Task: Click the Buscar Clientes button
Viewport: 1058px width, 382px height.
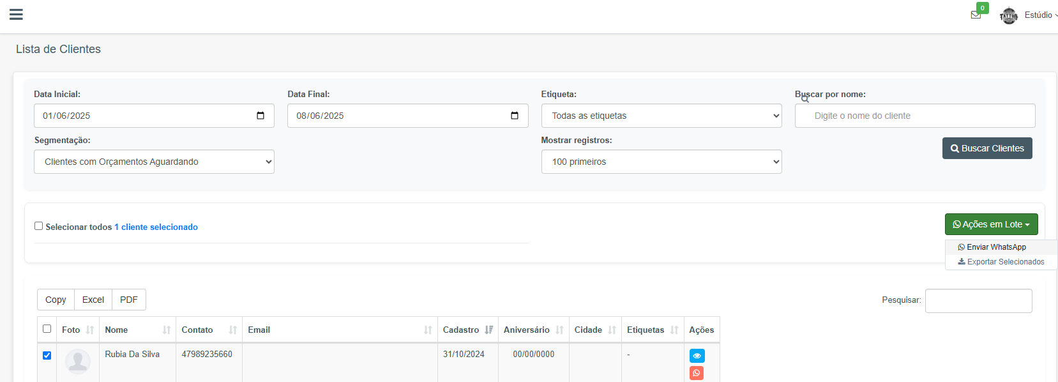Action: click(x=986, y=148)
